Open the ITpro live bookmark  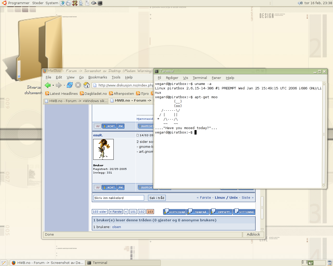click(x=143, y=94)
